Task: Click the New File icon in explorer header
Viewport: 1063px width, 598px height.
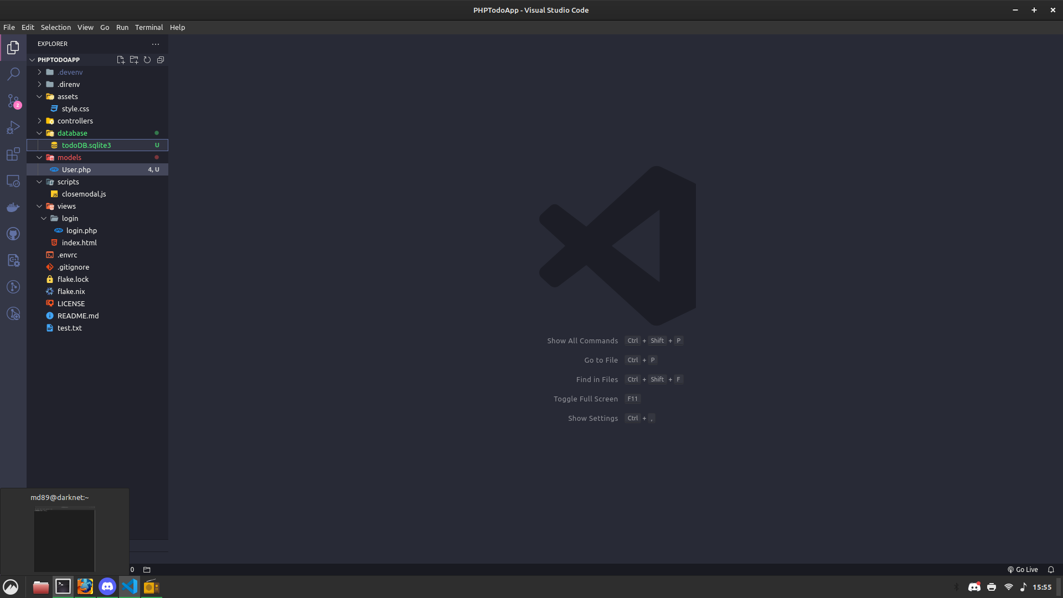Action: coord(121,60)
